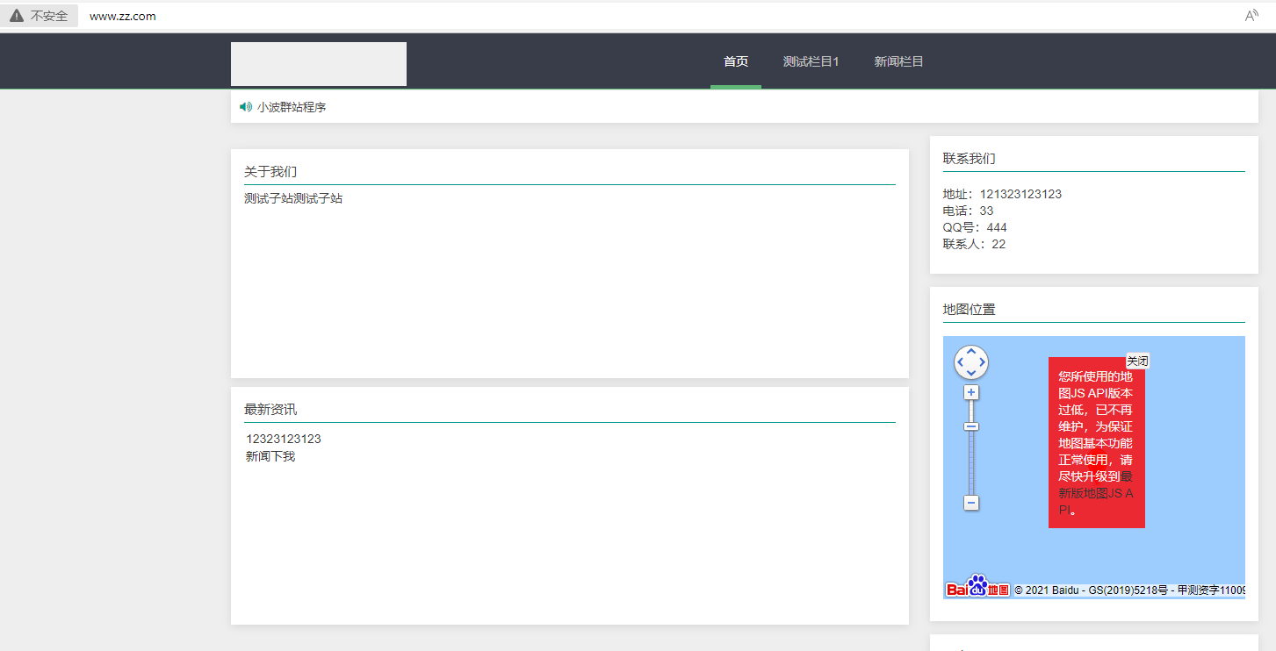Click the 不安全 security label

pyautogui.click(x=49, y=16)
